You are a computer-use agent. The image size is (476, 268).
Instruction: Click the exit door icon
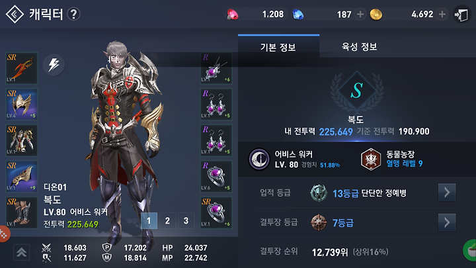[461, 15]
